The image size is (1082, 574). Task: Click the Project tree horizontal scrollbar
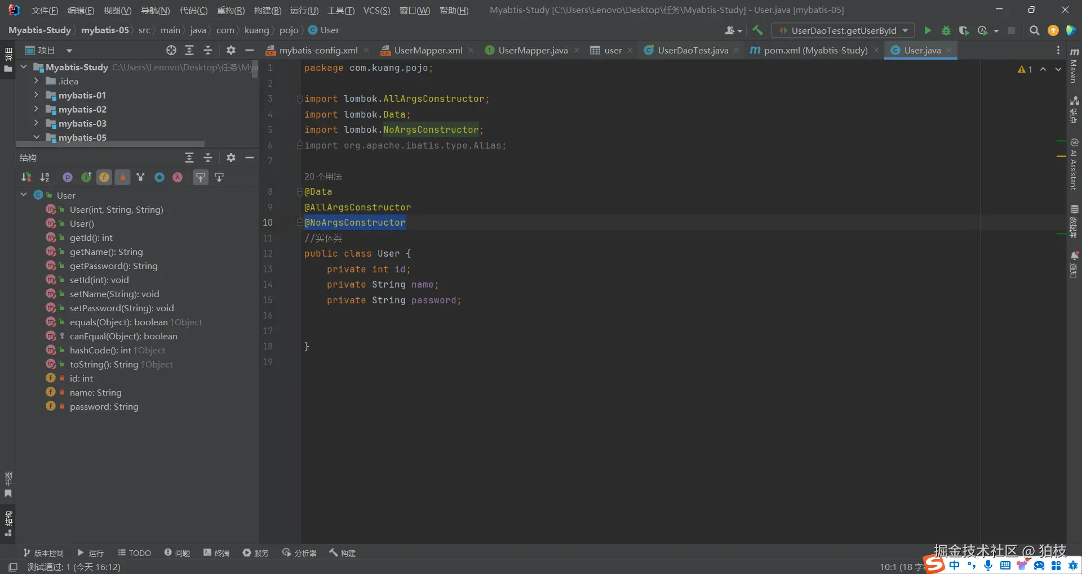[x=110, y=145]
